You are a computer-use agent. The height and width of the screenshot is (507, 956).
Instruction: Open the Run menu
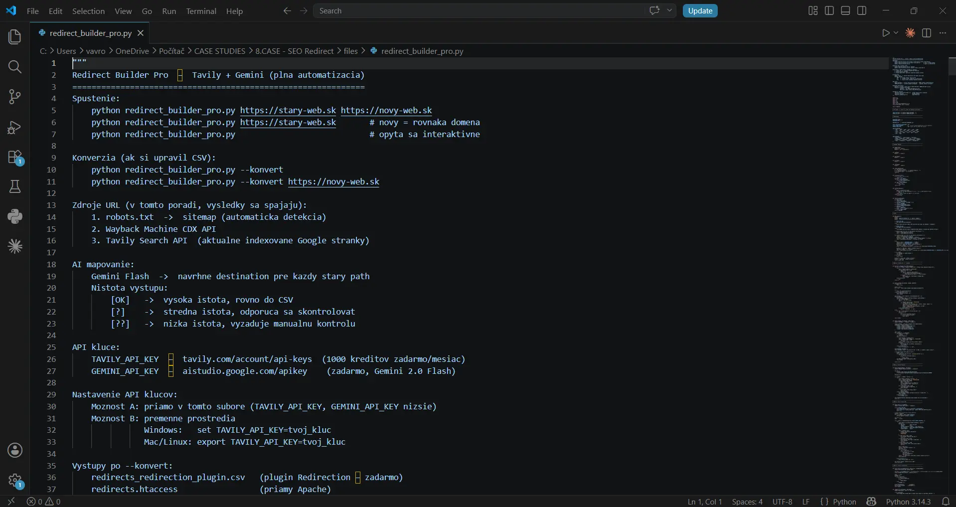coord(169,11)
